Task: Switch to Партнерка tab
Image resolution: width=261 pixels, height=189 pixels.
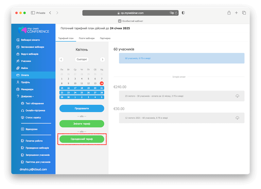Action: pos(105,38)
